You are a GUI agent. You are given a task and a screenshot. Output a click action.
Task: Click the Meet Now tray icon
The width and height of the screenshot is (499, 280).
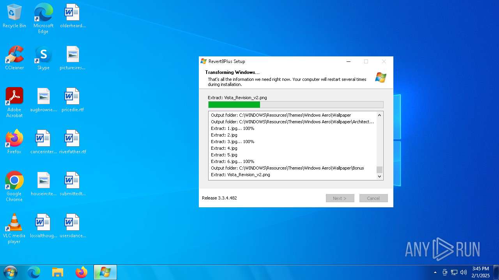click(445, 272)
